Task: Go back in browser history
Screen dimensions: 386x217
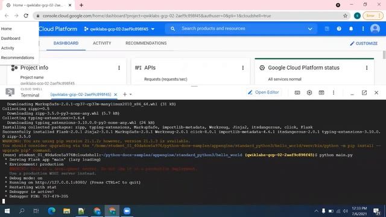Action: point(7,16)
